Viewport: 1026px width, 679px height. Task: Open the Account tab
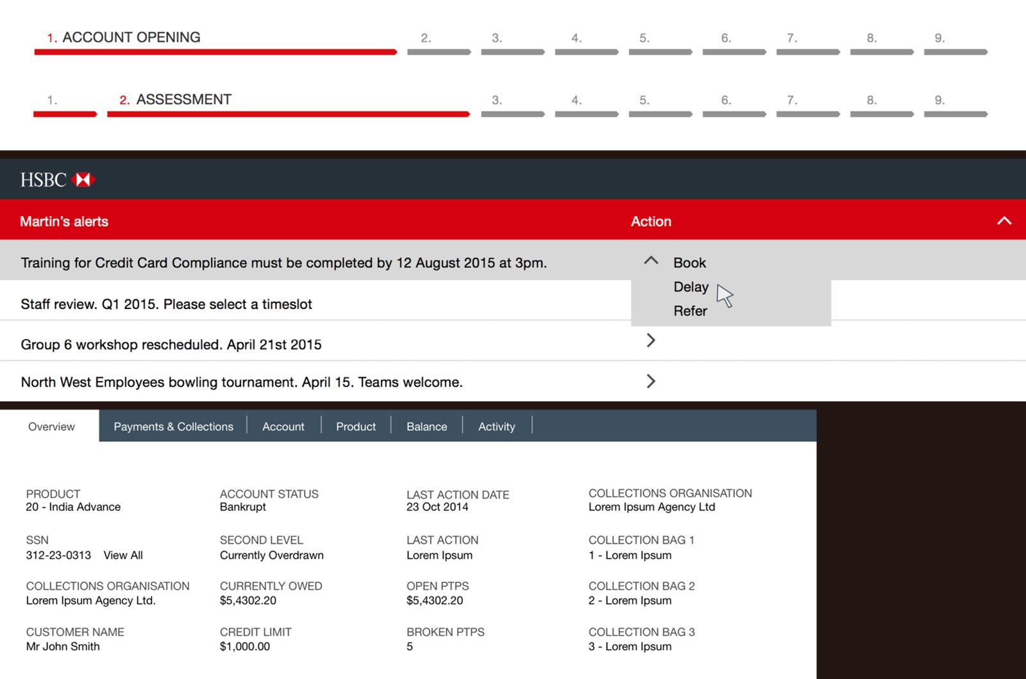click(283, 426)
